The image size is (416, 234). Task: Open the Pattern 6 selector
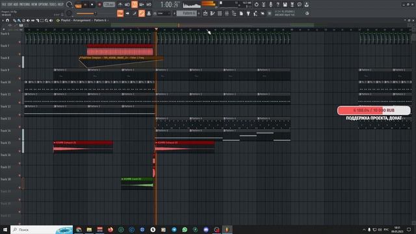187,13
